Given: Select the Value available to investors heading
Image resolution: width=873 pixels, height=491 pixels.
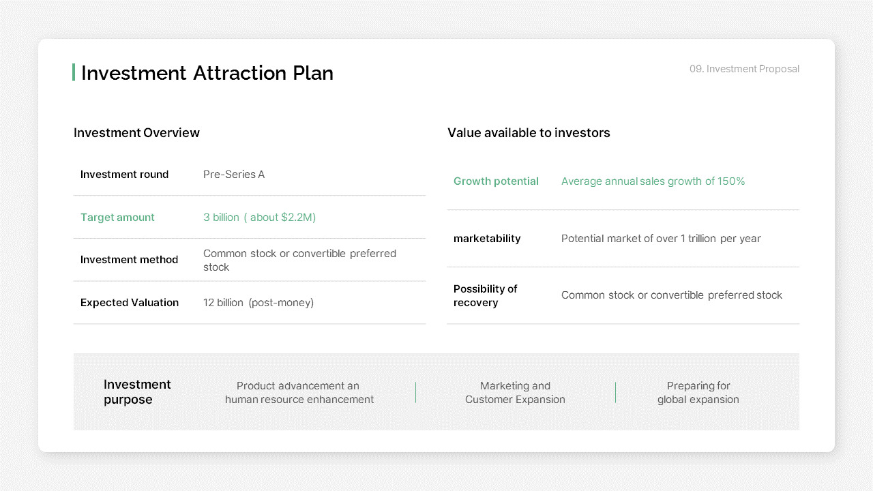Looking at the screenshot, I should point(529,133).
